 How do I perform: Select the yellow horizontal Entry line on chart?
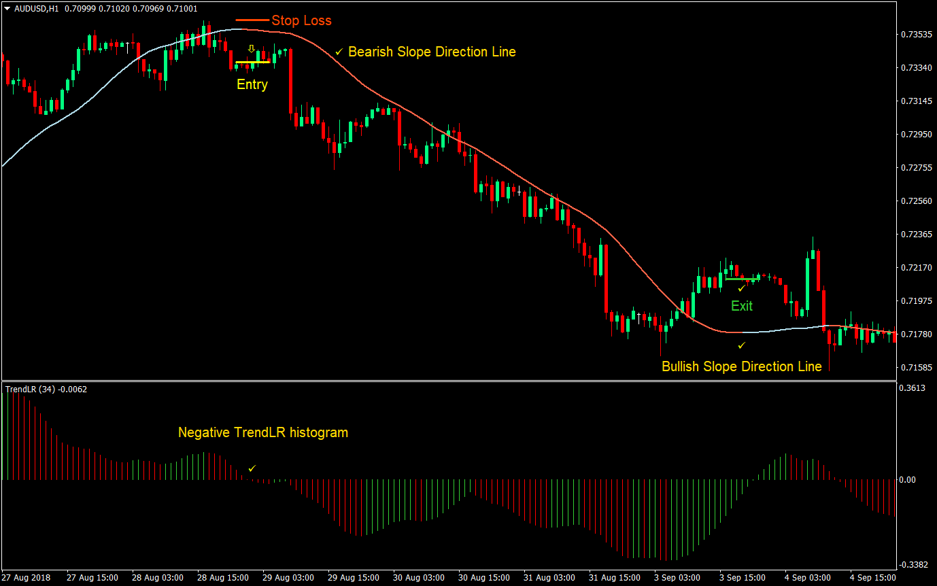[x=252, y=61]
